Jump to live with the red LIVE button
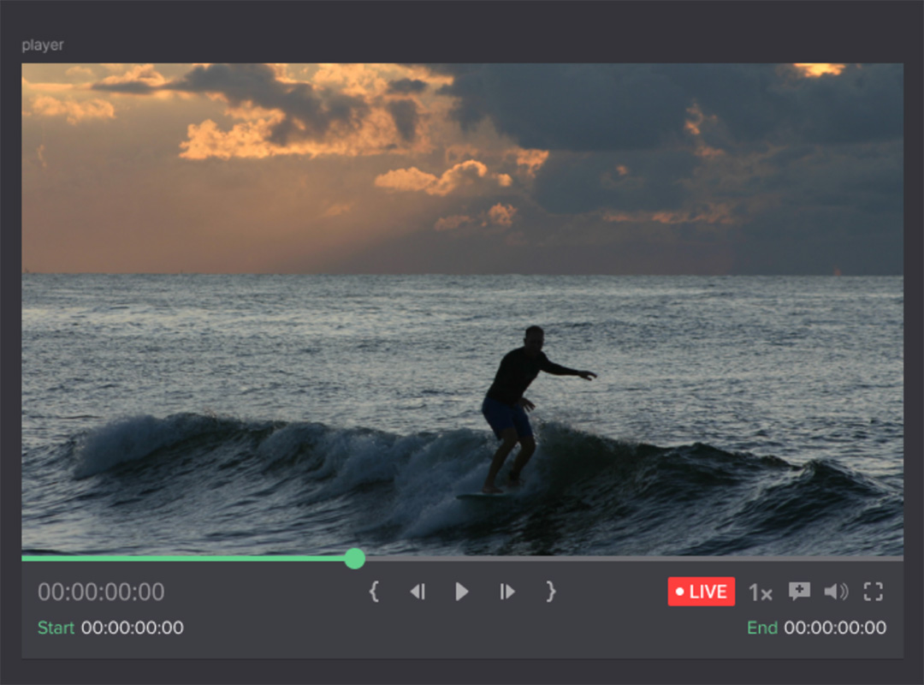This screenshot has height=685, width=924. [701, 592]
